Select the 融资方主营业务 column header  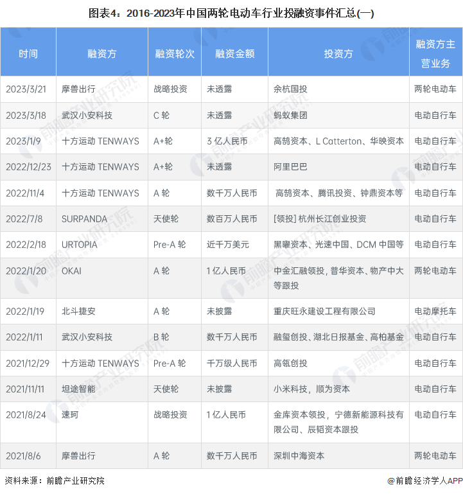pyautogui.click(x=435, y=54)
